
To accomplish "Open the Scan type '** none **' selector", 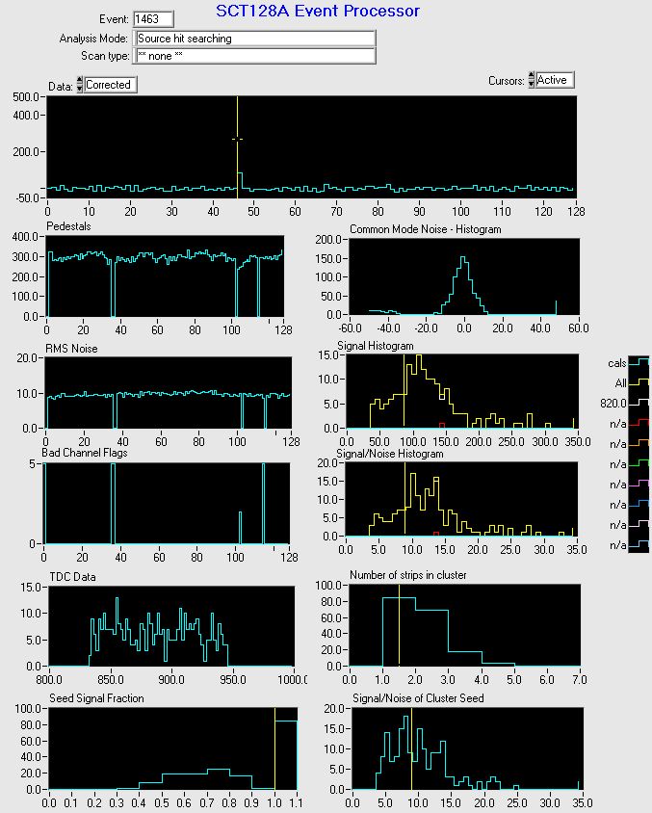I will [x=254, y=56].
